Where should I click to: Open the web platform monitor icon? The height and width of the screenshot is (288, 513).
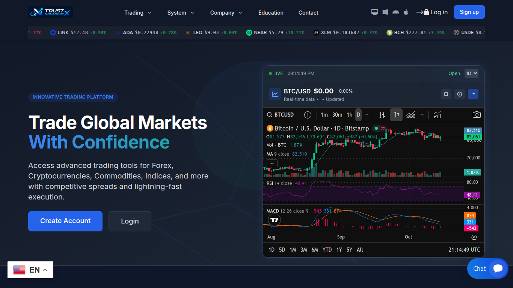coord(374,12)
